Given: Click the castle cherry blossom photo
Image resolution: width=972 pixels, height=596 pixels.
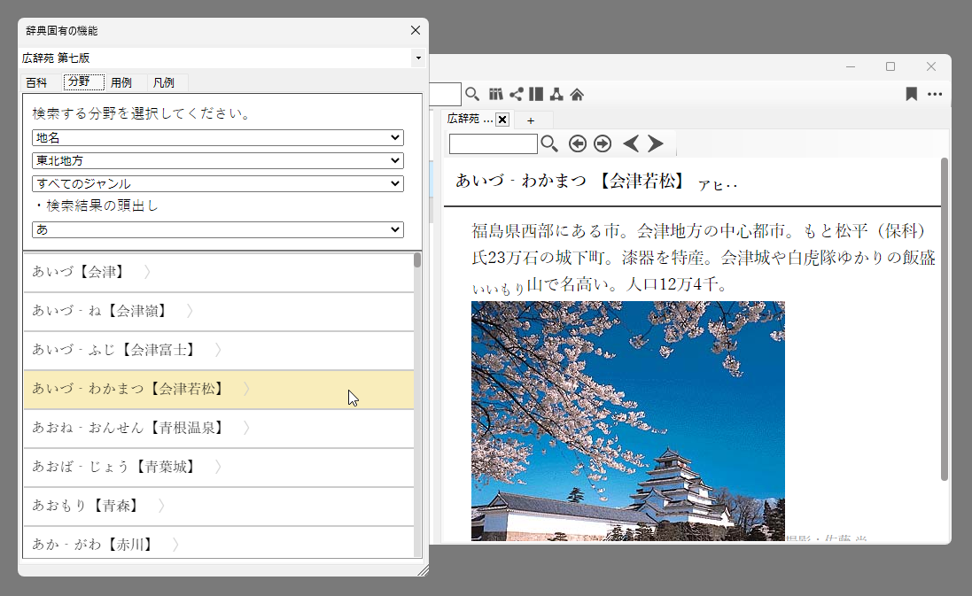Looking at the screenshot, I should [627, 421].
